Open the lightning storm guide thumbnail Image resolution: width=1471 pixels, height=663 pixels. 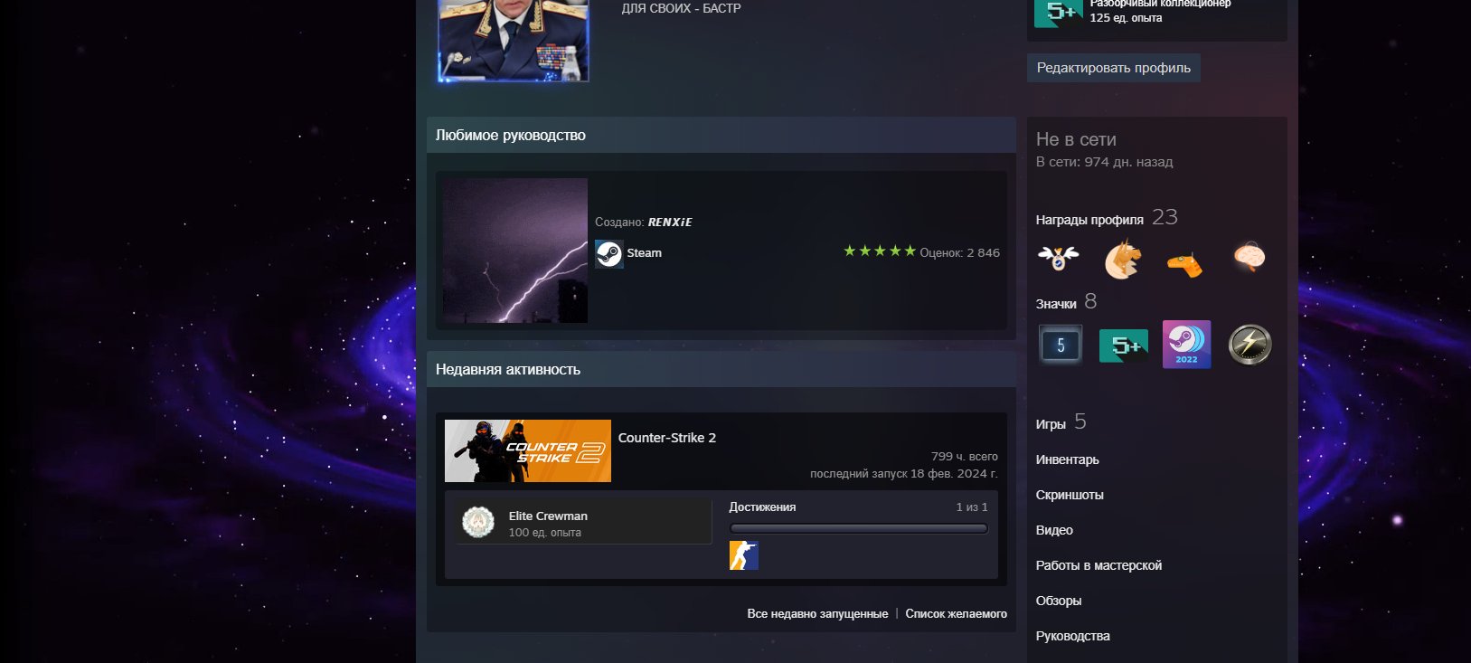[515, 251]
